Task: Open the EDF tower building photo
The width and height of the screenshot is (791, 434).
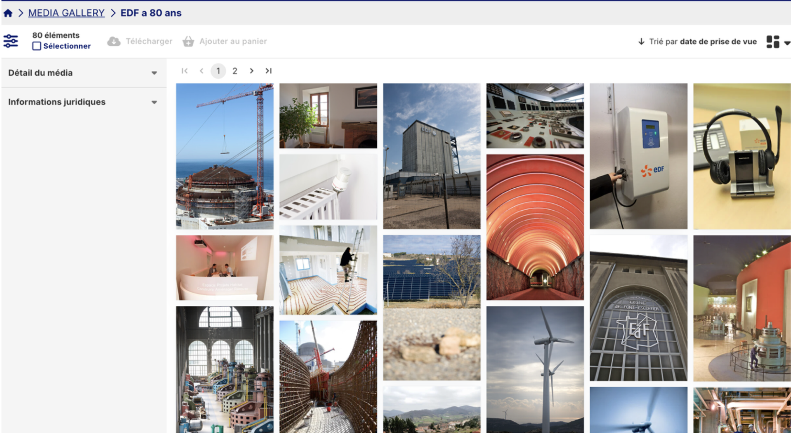Action: [x=432, y=156]
